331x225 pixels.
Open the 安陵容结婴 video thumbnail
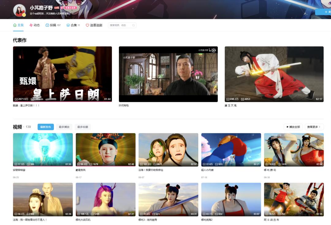coord(43,150)
